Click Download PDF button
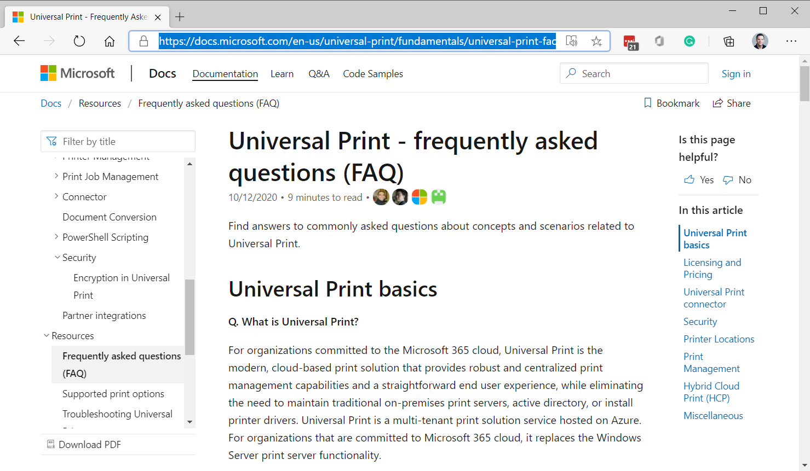The height and width of the screenshot is (471, 810). pyautogui.click(x=84, y=444)
